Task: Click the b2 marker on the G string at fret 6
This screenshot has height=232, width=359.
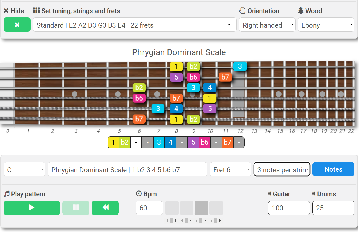Action: click(x=139, y=88)
